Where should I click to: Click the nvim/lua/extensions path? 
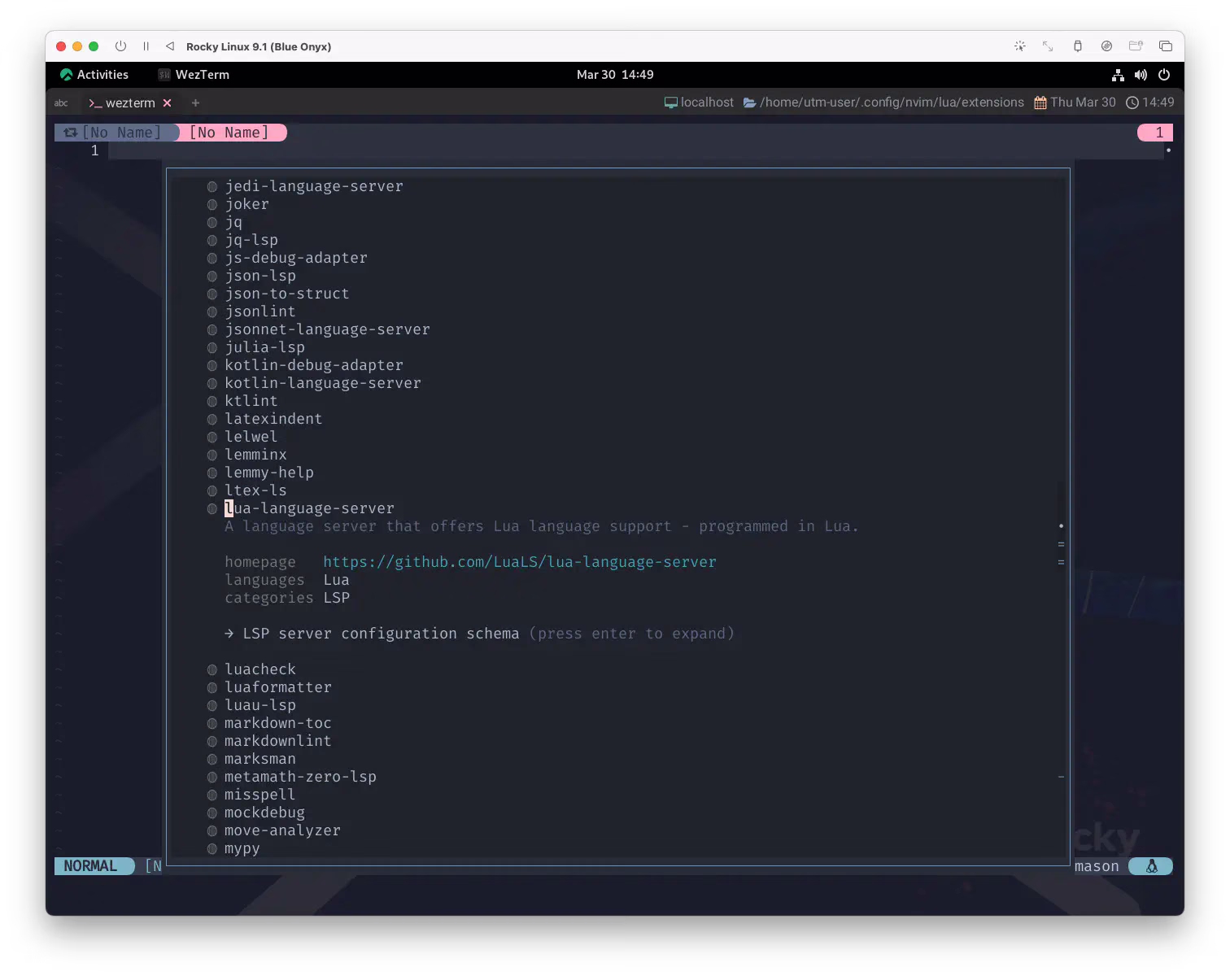click(883, 102)
